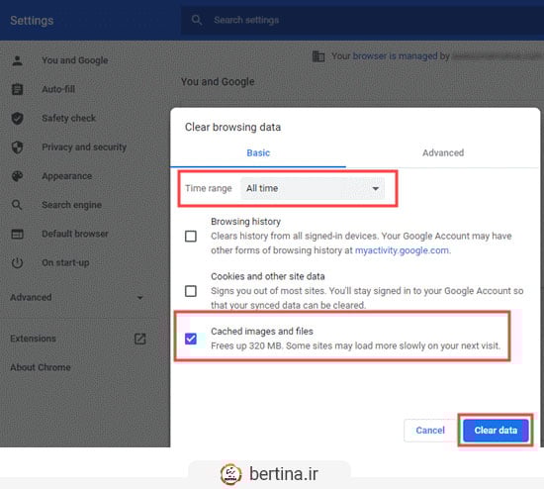Open Extensions from the sidebar
Screen dimensions: 544x489
coord(33,339)
